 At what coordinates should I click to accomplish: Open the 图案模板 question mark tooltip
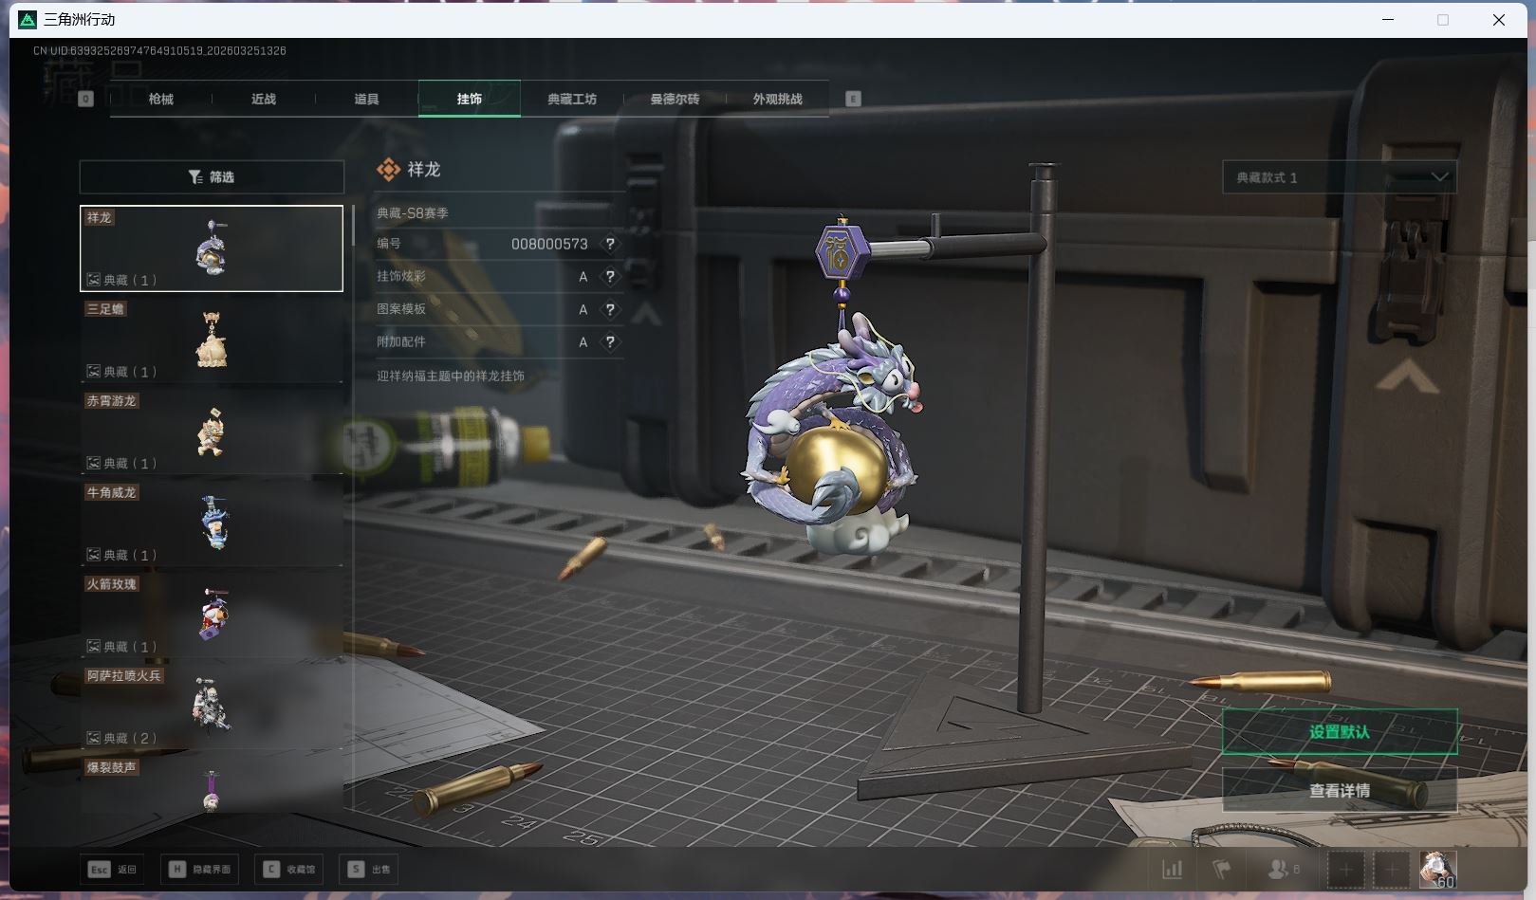click(x=610, y=309)
